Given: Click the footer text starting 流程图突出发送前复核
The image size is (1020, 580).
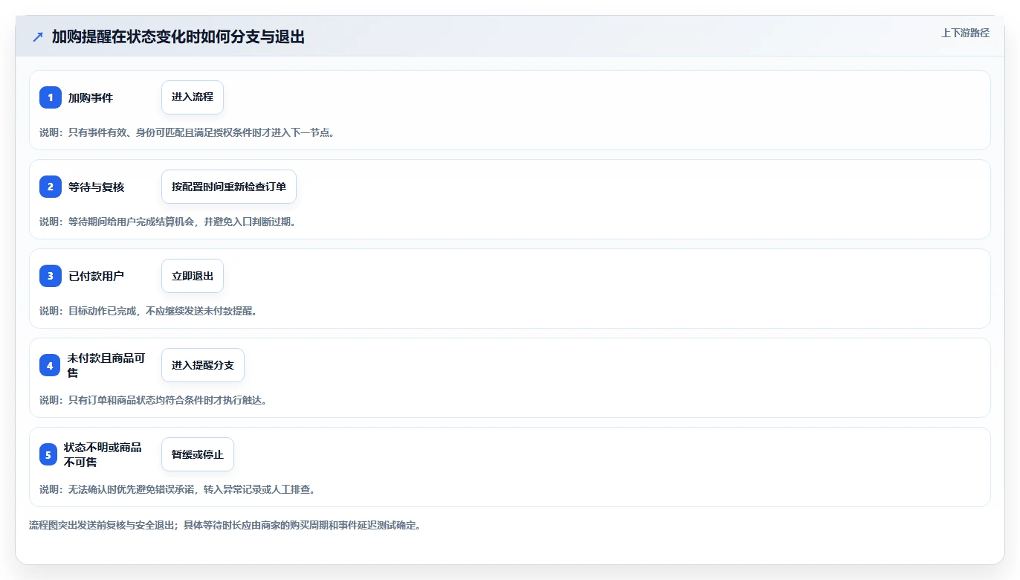Looking at the screenshot, I should click(x=225, y=525).
